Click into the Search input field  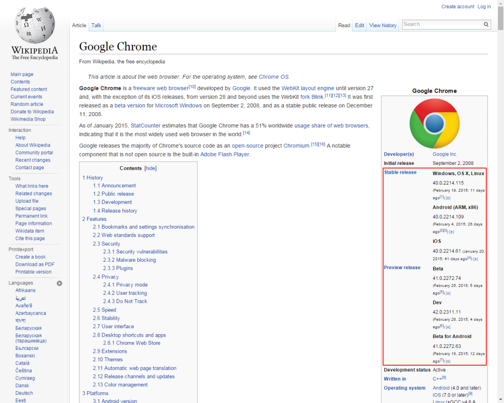[442, 25]
